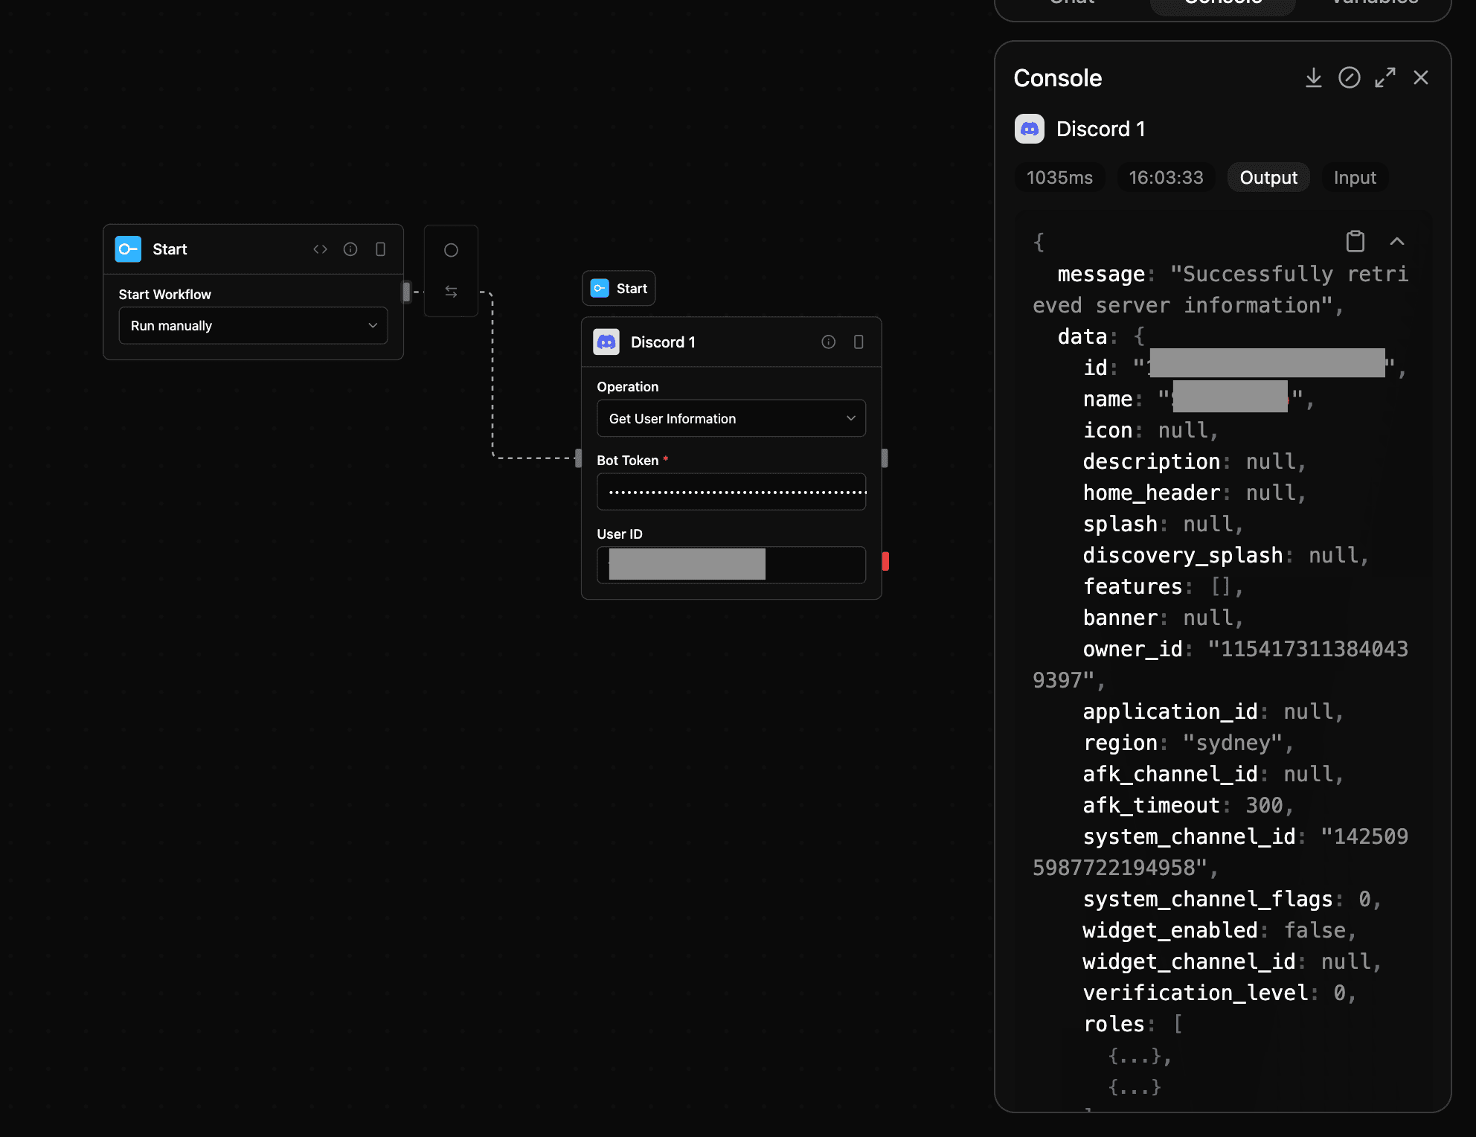Click the mobile icon on Discord 1 node

pyautogui.click(x=859, y=342)
